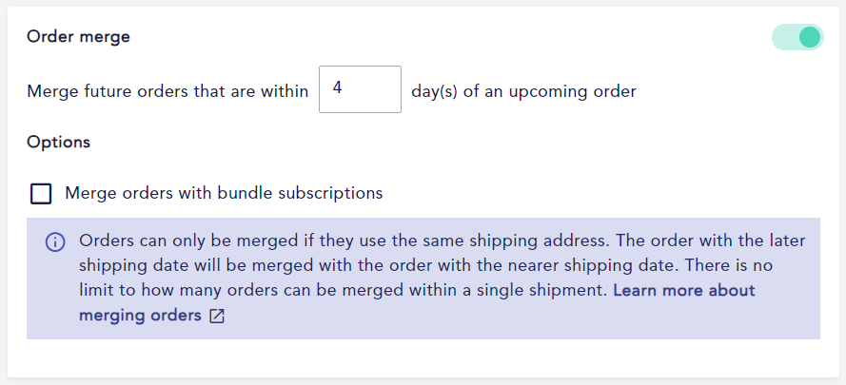The width and height of the screenshot is (846, 385).
Task: Click the Order merge heading
Action: (79, 37)
